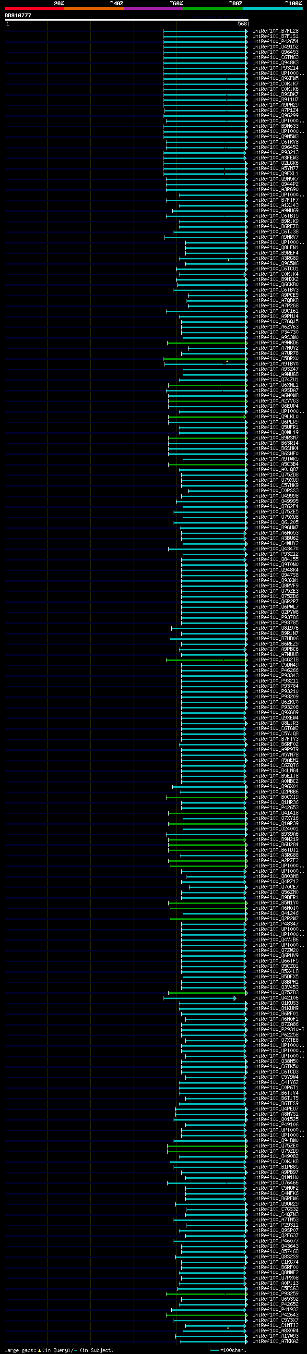Open the UniRef100_P42654 hit label
Image resolution: width=307 pixels, height=1354 pixels.
[275, 41]
